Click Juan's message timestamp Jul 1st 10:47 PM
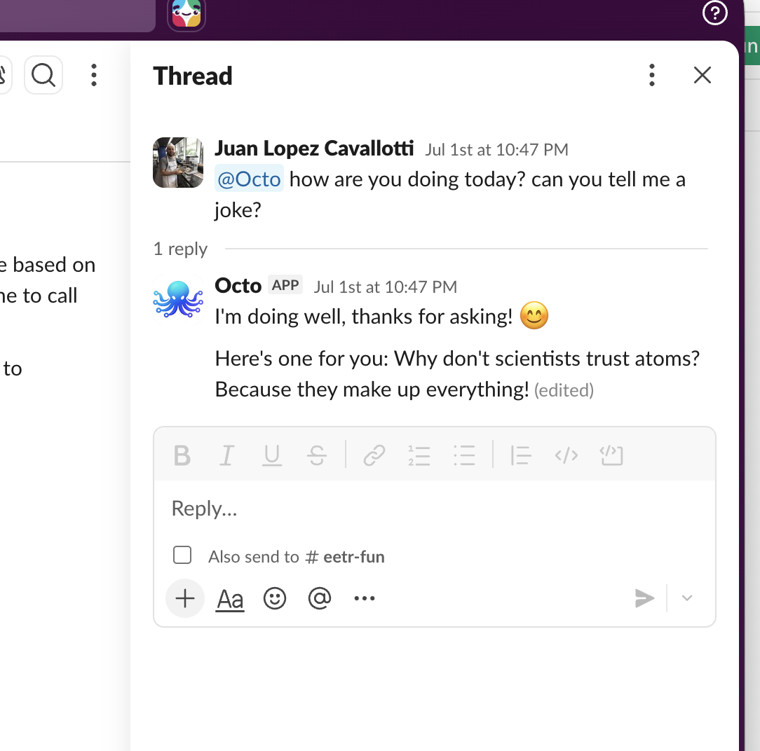 497,150
